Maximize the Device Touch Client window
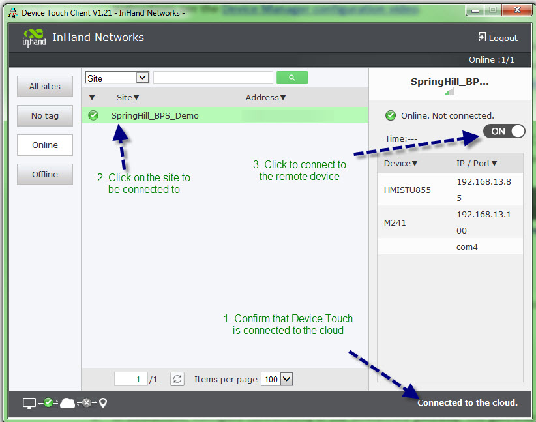Image resolution: width=536 pixels, height=422 pixels. click(x=493, y=10)
